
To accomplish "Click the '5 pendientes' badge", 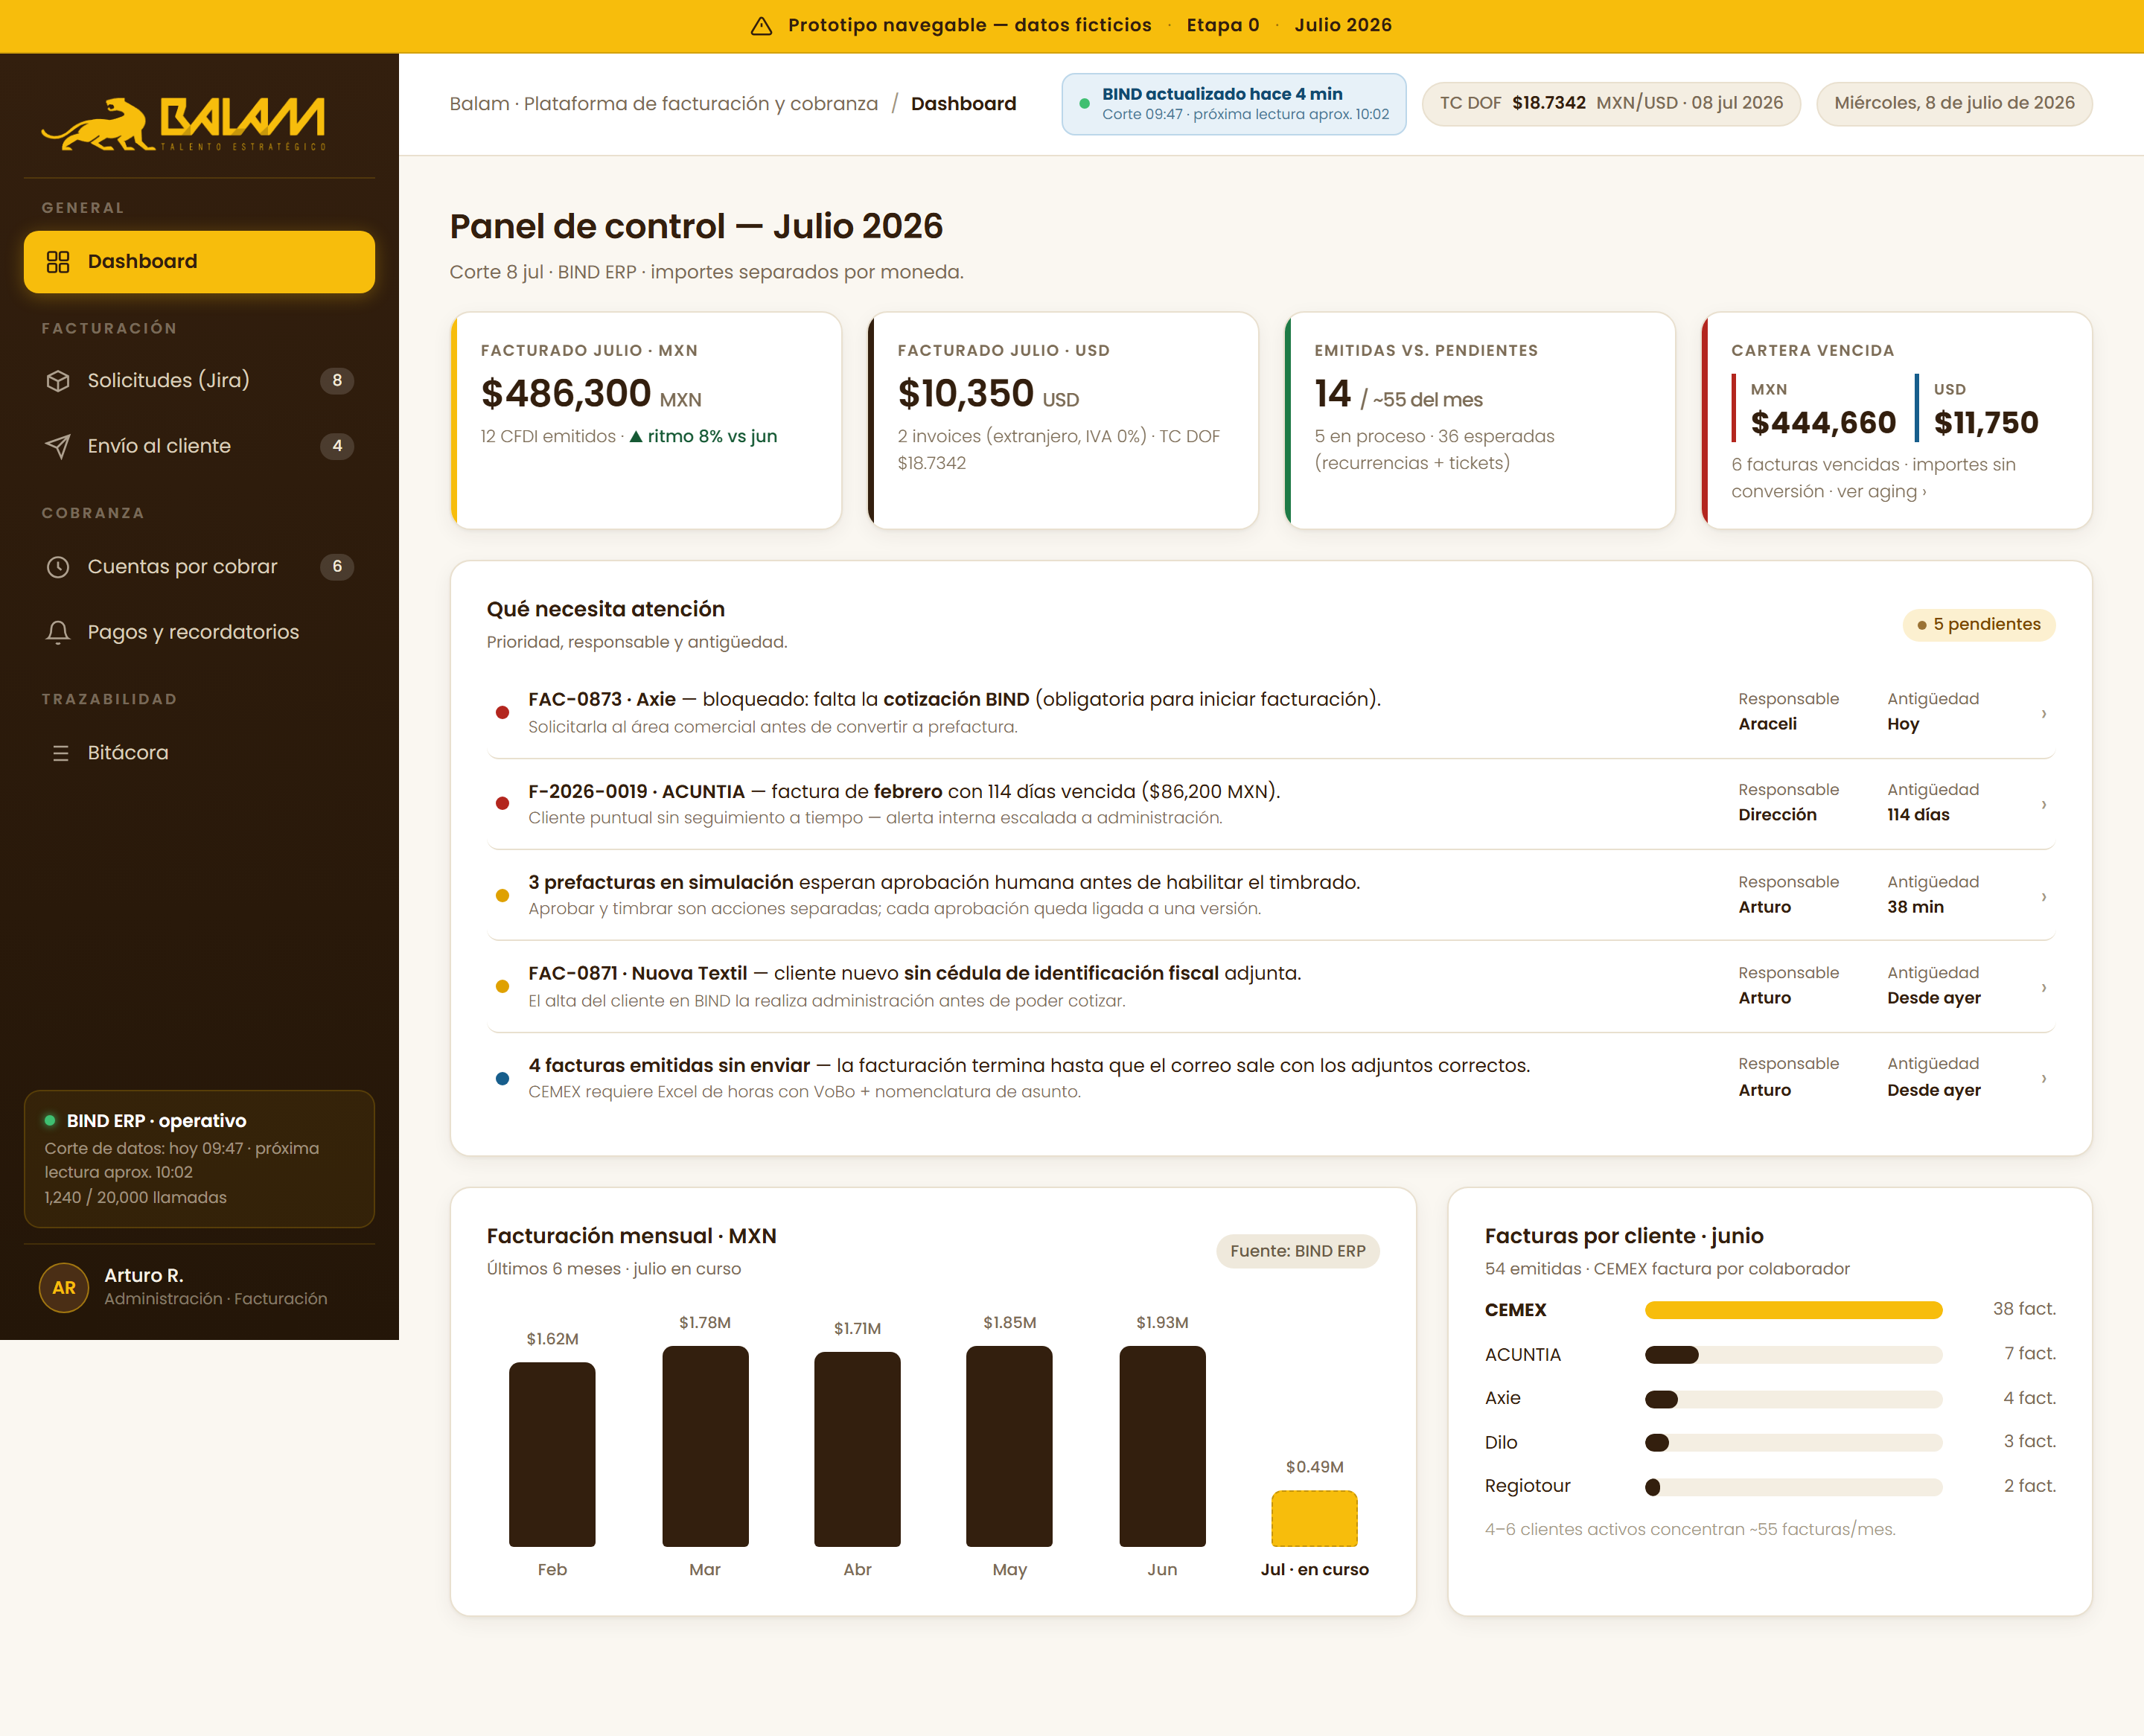I will 1978,625.
